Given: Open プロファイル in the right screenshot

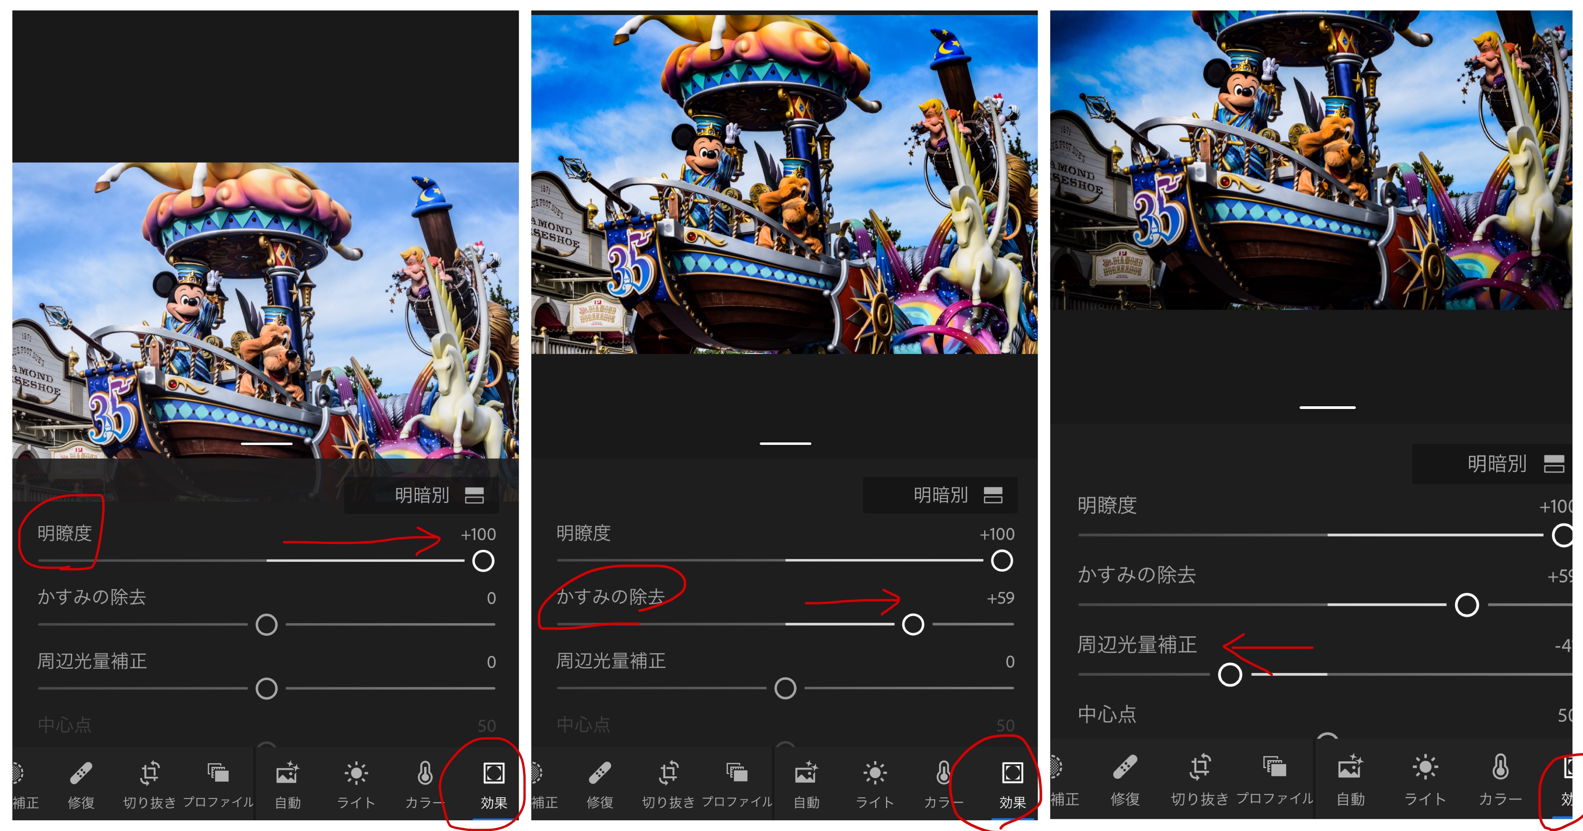Looking at the screenshot, I should [x=1274, y=780].
